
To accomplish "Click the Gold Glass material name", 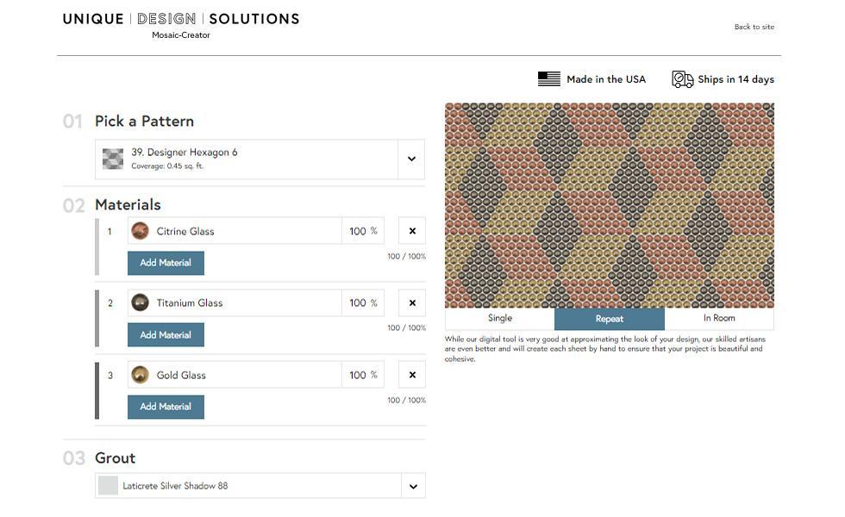I will (181, 376).
